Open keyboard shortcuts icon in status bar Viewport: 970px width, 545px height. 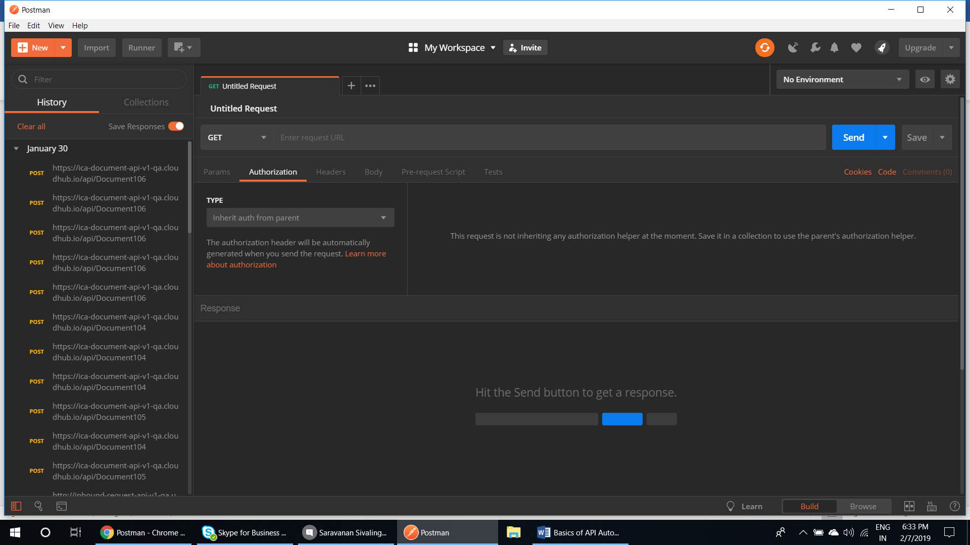point(932,506)
